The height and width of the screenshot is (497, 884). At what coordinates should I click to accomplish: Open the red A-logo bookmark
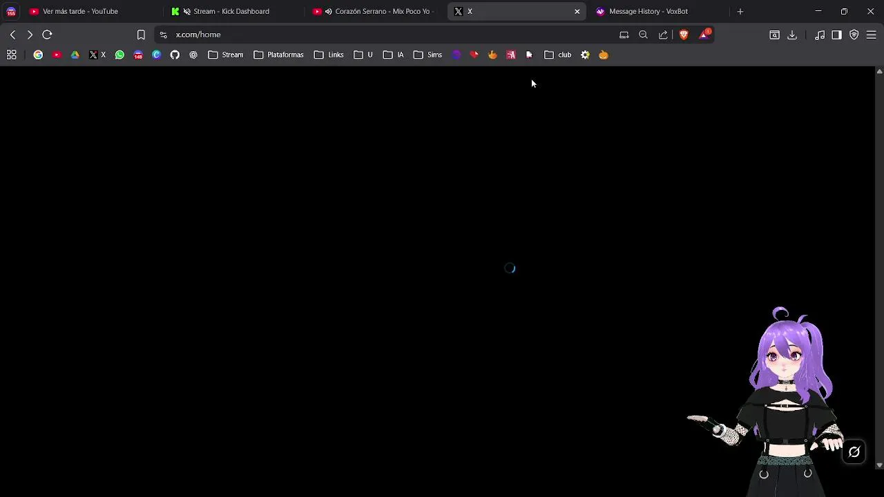coord(511,55)
